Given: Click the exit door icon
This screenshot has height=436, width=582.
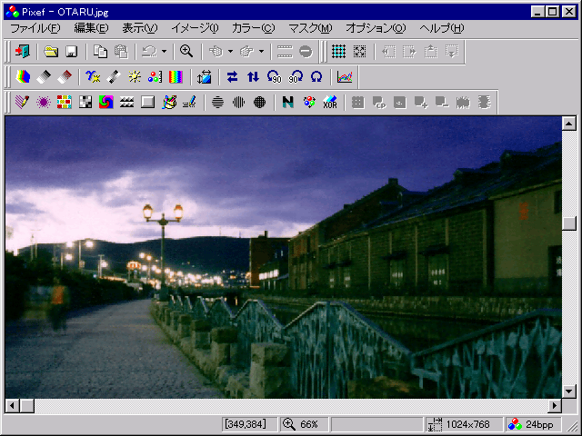Looking at the screenshot, I should pos(22,51).
